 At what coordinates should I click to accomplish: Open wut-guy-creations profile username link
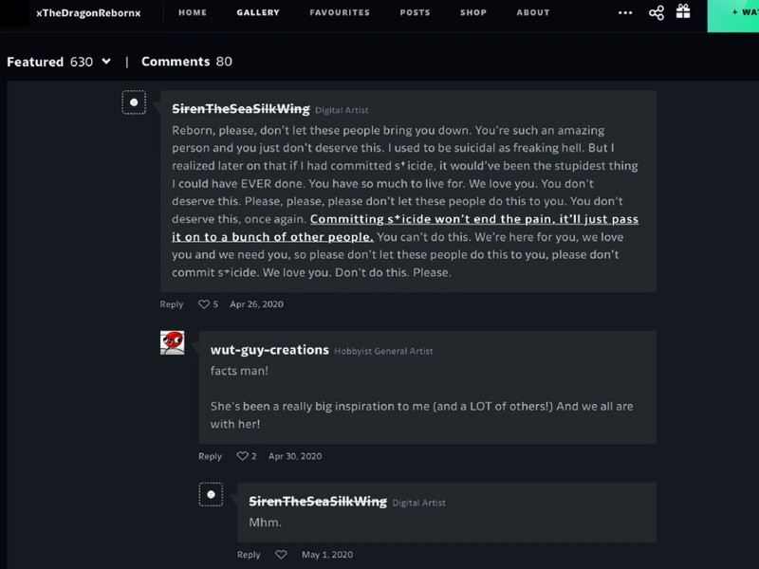pyautogui.click(x=269, y=350)
